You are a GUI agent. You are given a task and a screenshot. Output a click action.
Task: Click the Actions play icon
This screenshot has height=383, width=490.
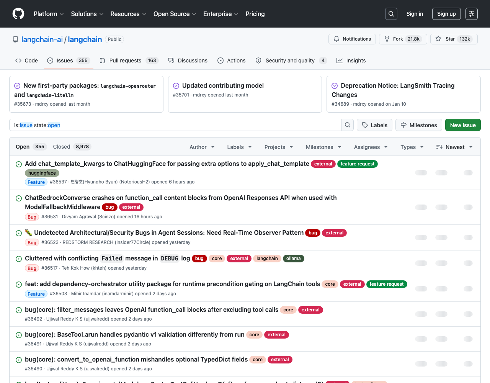coord(220,61)
